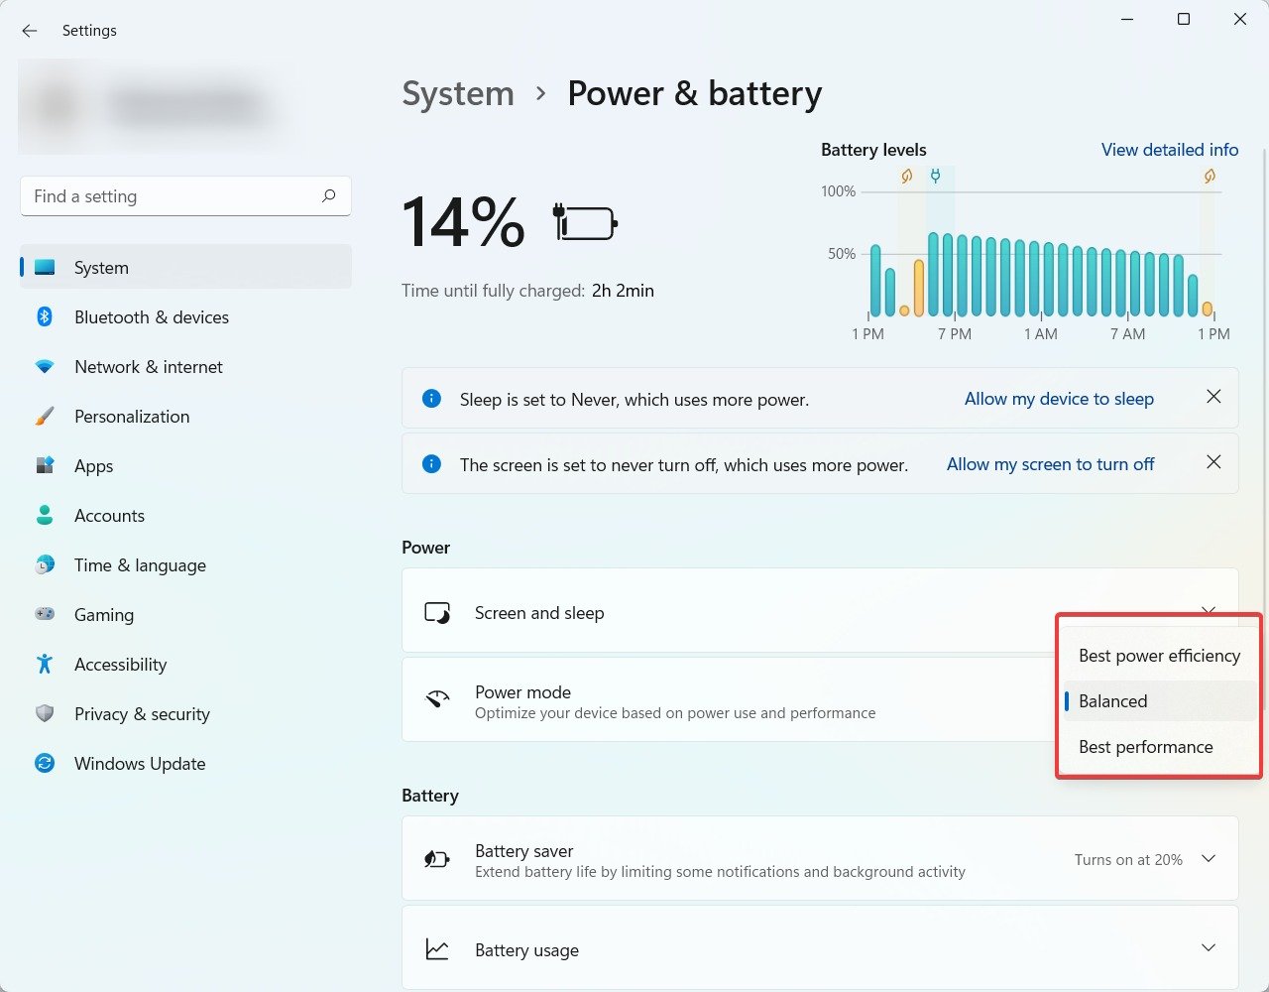The width and height of the screenshot is (1269, 992).
Task: Click the Time until fully charged value
Action: coord(623,291)
